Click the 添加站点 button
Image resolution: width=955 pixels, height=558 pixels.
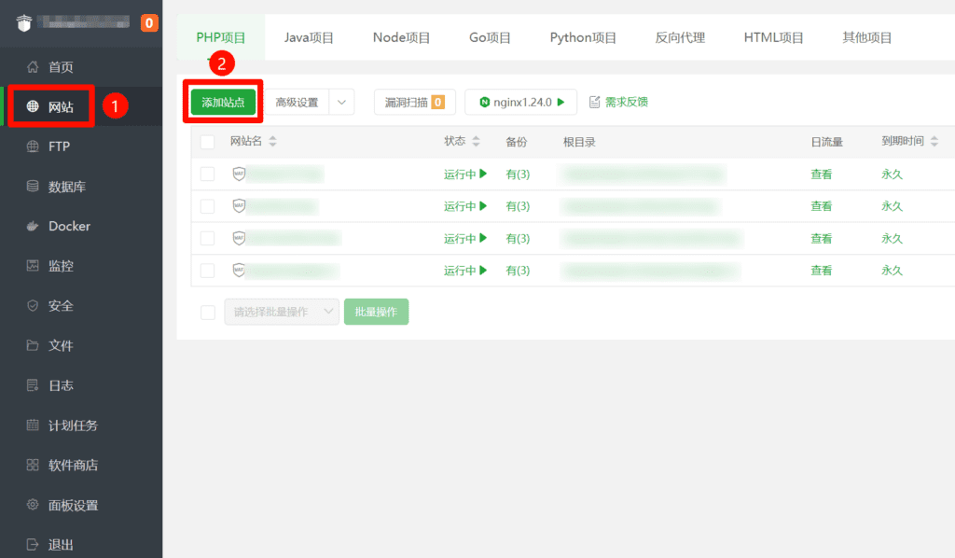[x=222, y=102]
